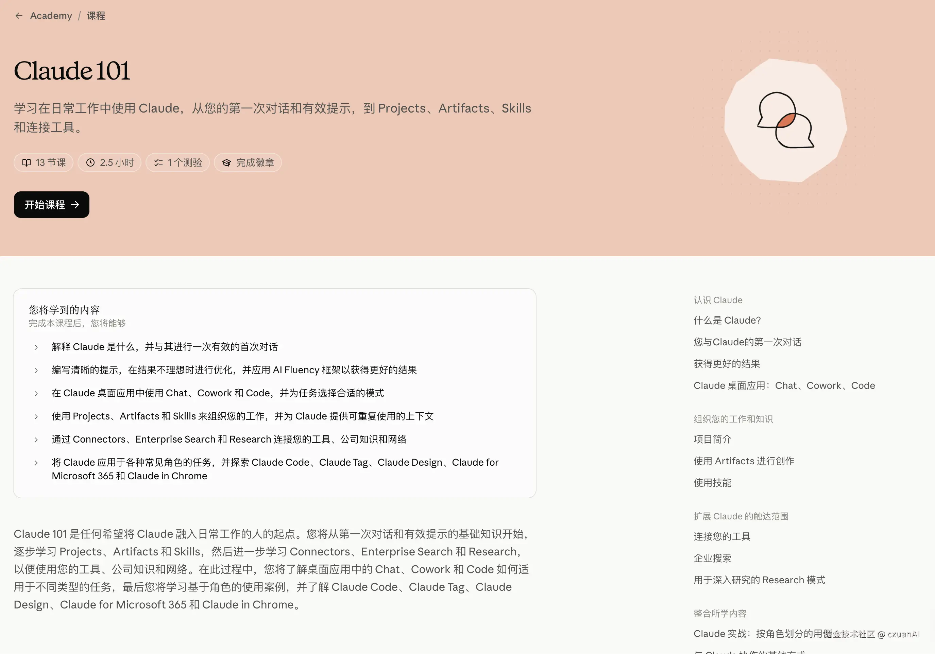Click the graduation cap icon in 完成徽章 badge

point(226,163)
